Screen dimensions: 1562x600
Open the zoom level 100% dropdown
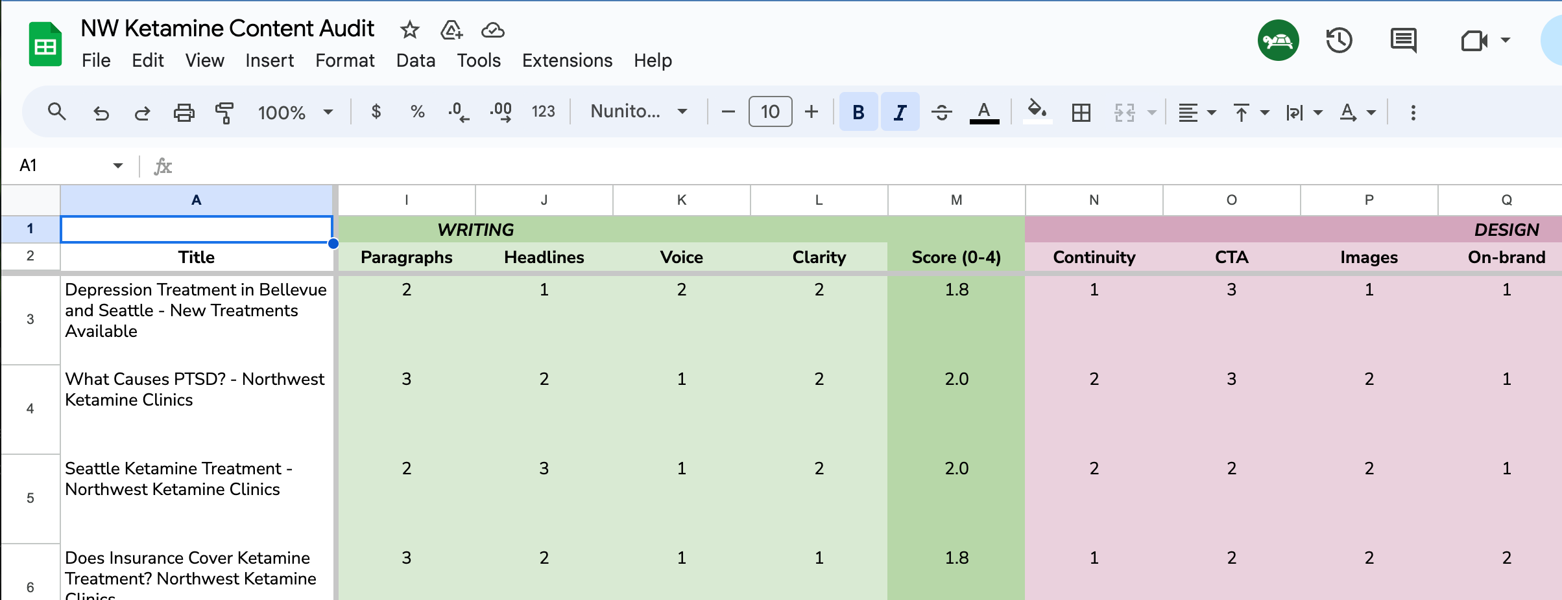click(x=295, y=113)
